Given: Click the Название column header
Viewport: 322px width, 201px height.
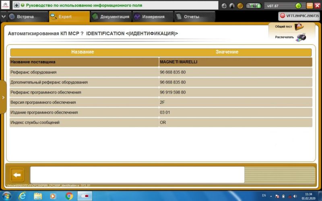Looking at the screenshot, I should tap(83, 52).
